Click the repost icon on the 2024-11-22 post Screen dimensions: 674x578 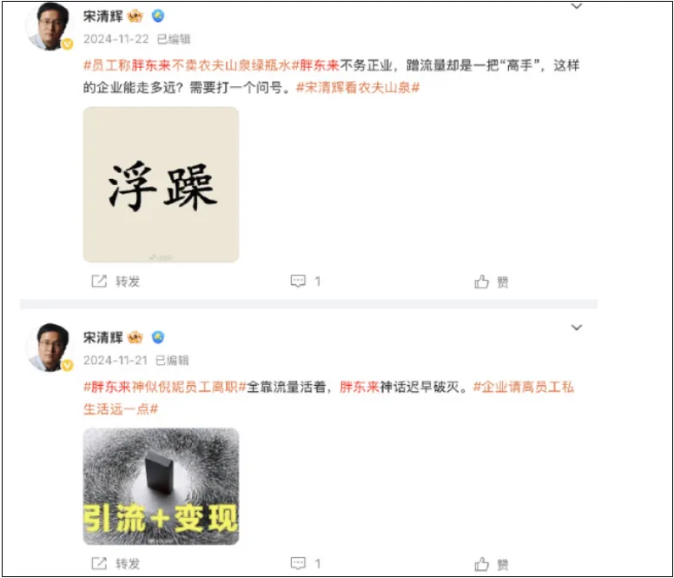(99, 282)
